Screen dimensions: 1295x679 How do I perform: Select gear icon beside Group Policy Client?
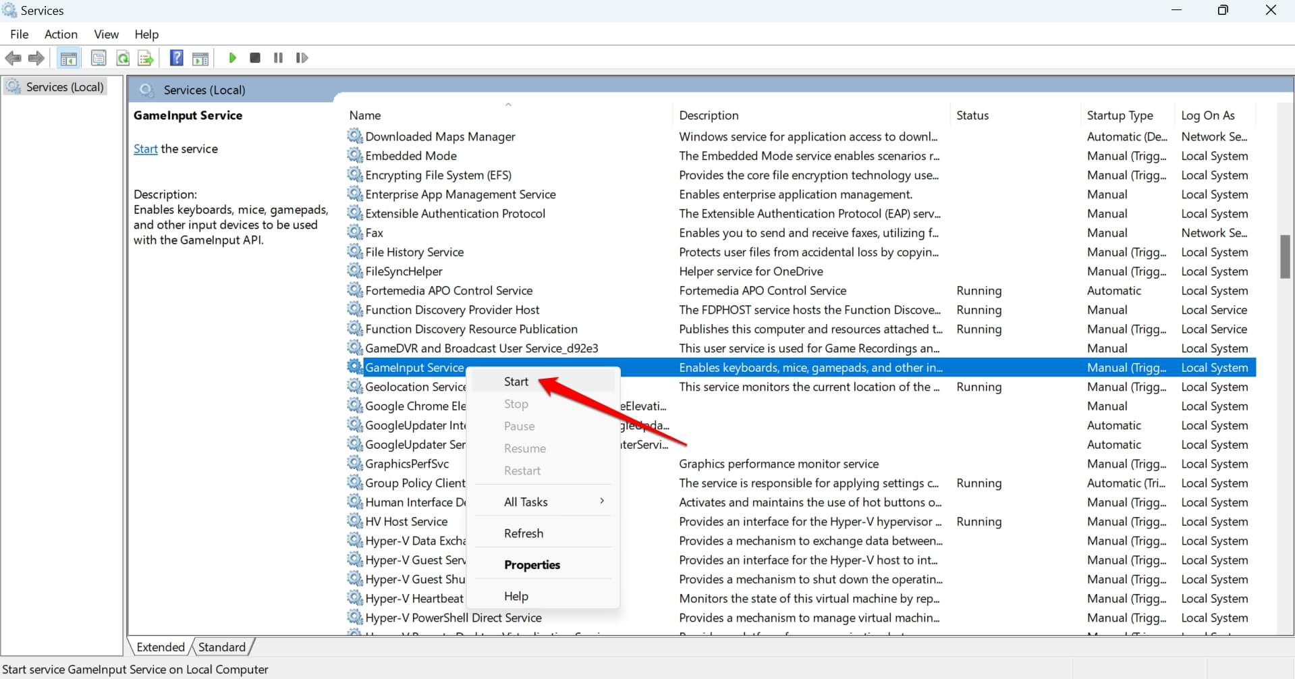pos(355,483)
